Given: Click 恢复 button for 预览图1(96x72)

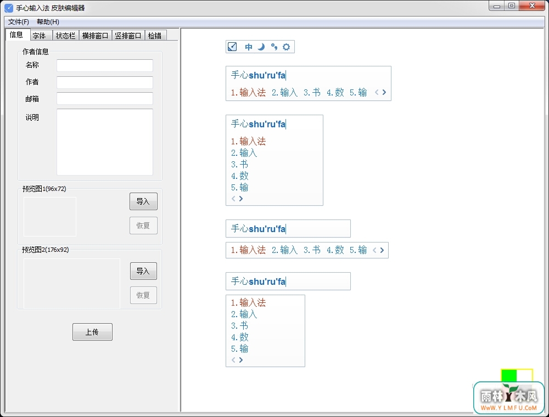Looking at the screenshot, I should [143, 226].
